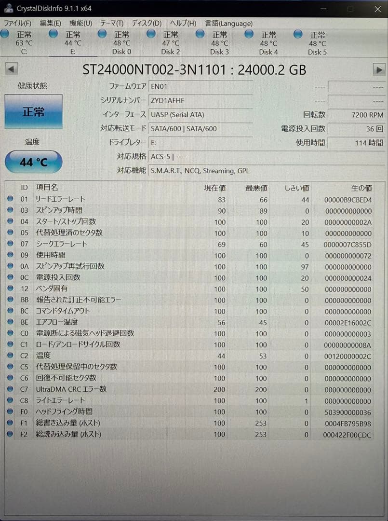
Task: Select the Disk 0 status indicator icon
Action: click(x=102, y=34)
